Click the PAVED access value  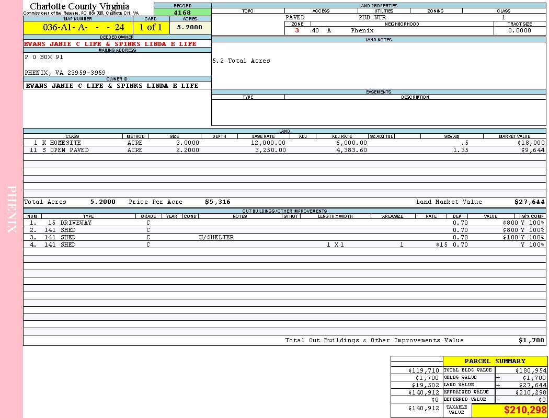point(295,17)
